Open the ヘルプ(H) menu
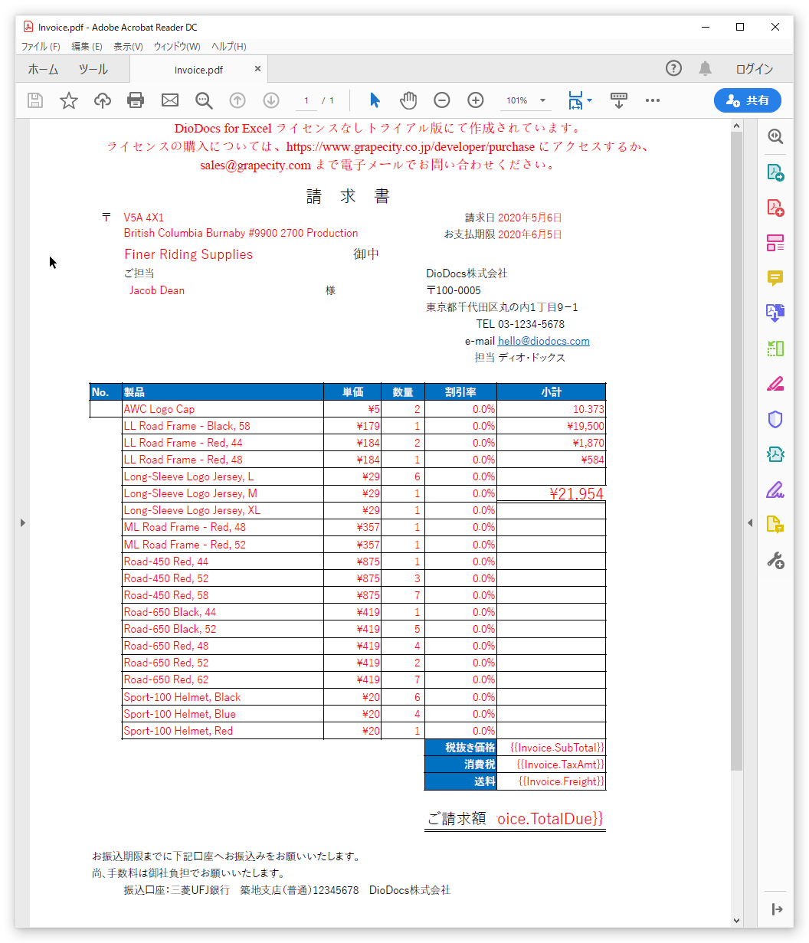The height and width of the screenshot is (943, 809). click(229, 47)
